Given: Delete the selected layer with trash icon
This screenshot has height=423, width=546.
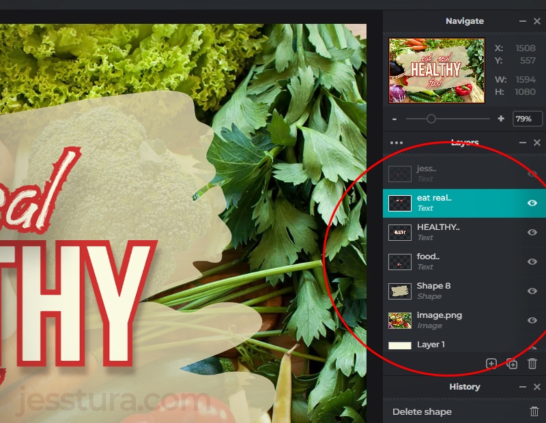Looking at the screenshot, I should tap(532, 364).
